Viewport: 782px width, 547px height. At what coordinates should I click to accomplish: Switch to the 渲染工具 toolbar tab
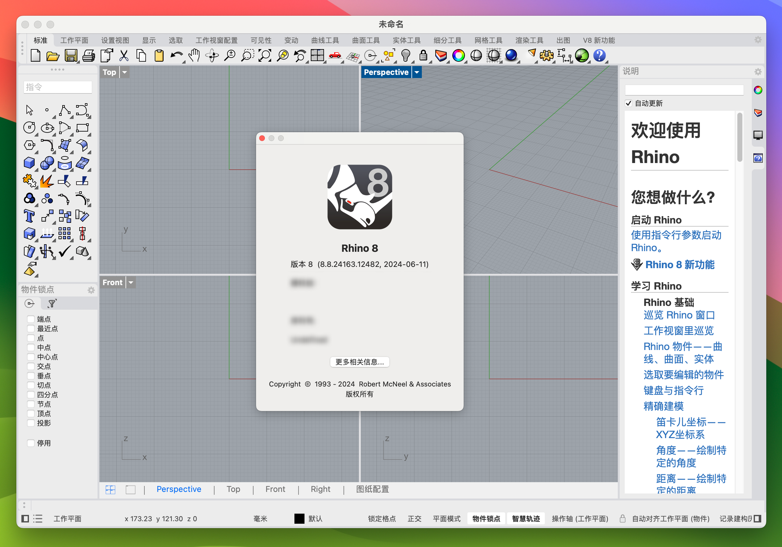(529, 40)
